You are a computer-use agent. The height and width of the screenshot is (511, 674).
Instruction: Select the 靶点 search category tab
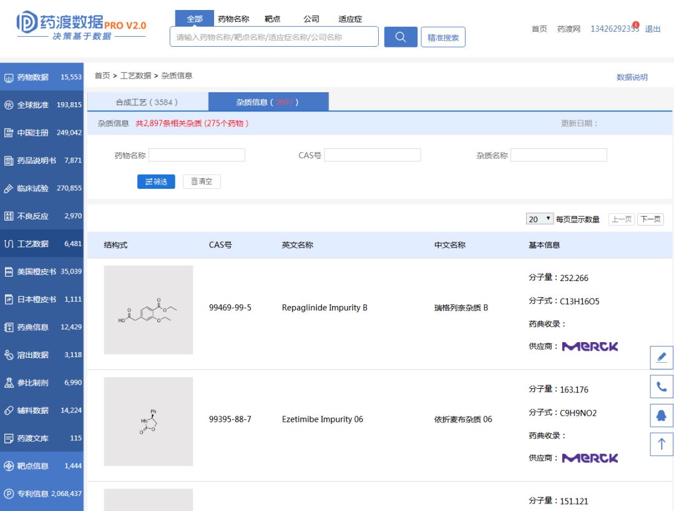273,19
